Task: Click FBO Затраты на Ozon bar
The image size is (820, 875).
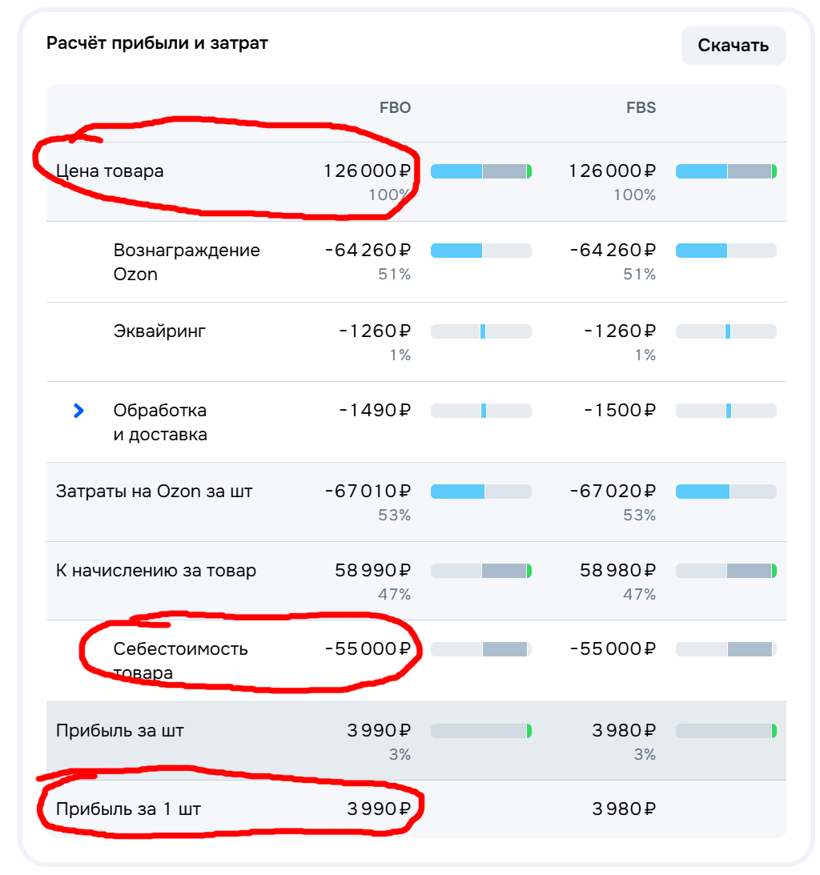Action: tap(481, 492)
